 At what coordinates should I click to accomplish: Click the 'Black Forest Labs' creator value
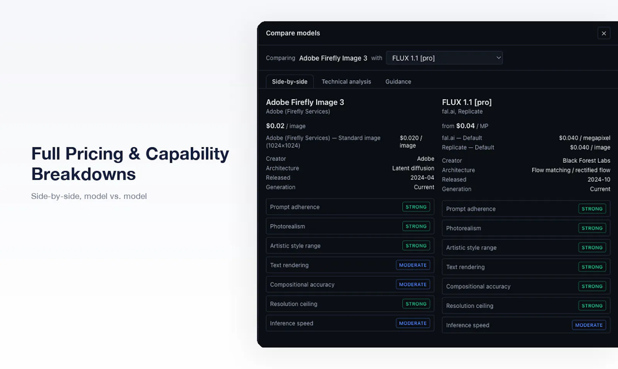point(586,161)
